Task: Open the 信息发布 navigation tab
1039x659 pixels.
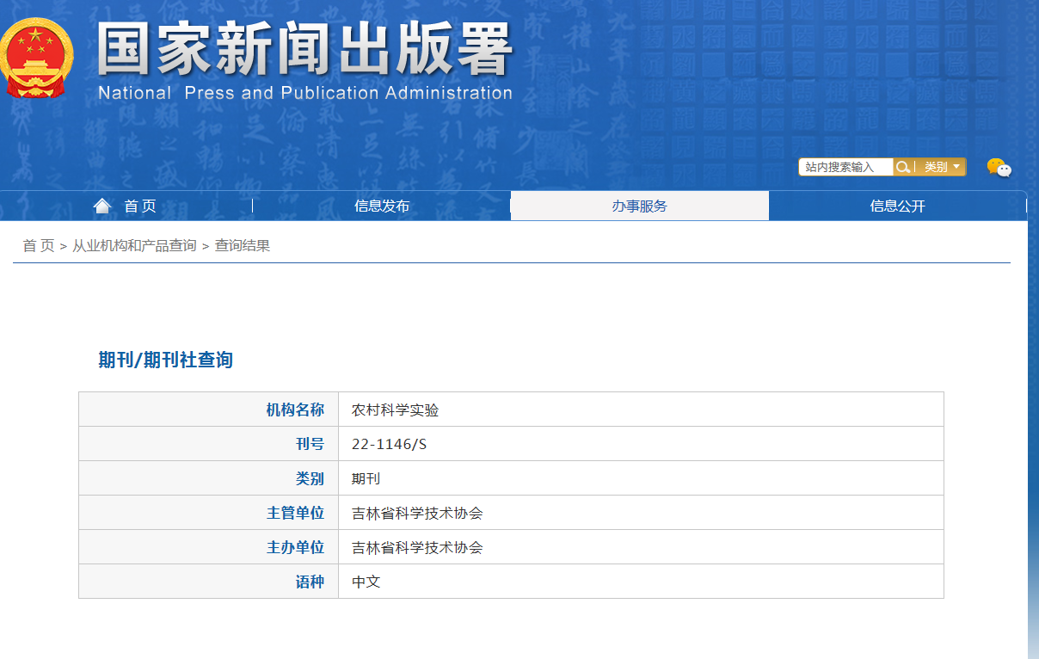Action: [382, 206]
